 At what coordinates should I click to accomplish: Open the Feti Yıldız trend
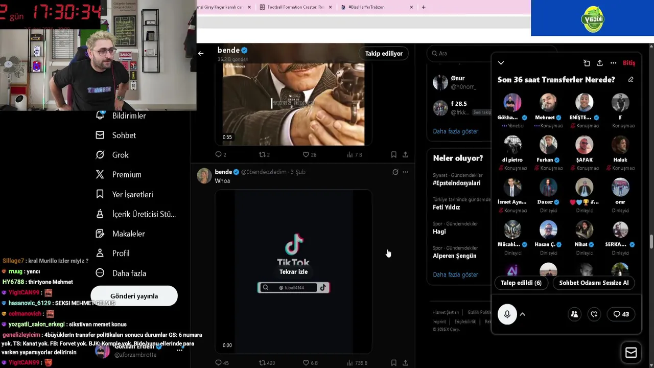point(447,207)
